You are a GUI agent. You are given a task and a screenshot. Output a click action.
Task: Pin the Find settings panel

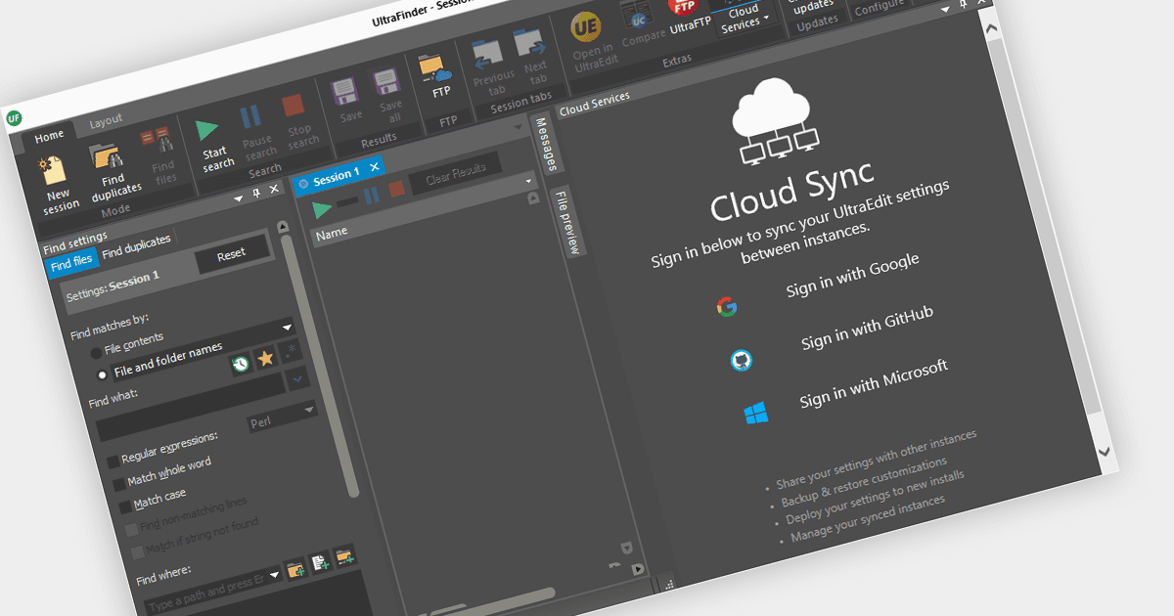click(256, 194)
